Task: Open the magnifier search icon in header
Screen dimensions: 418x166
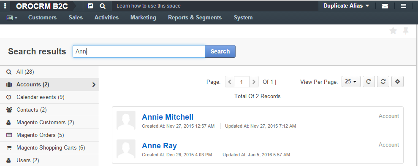Action: [x=102, y=6]
